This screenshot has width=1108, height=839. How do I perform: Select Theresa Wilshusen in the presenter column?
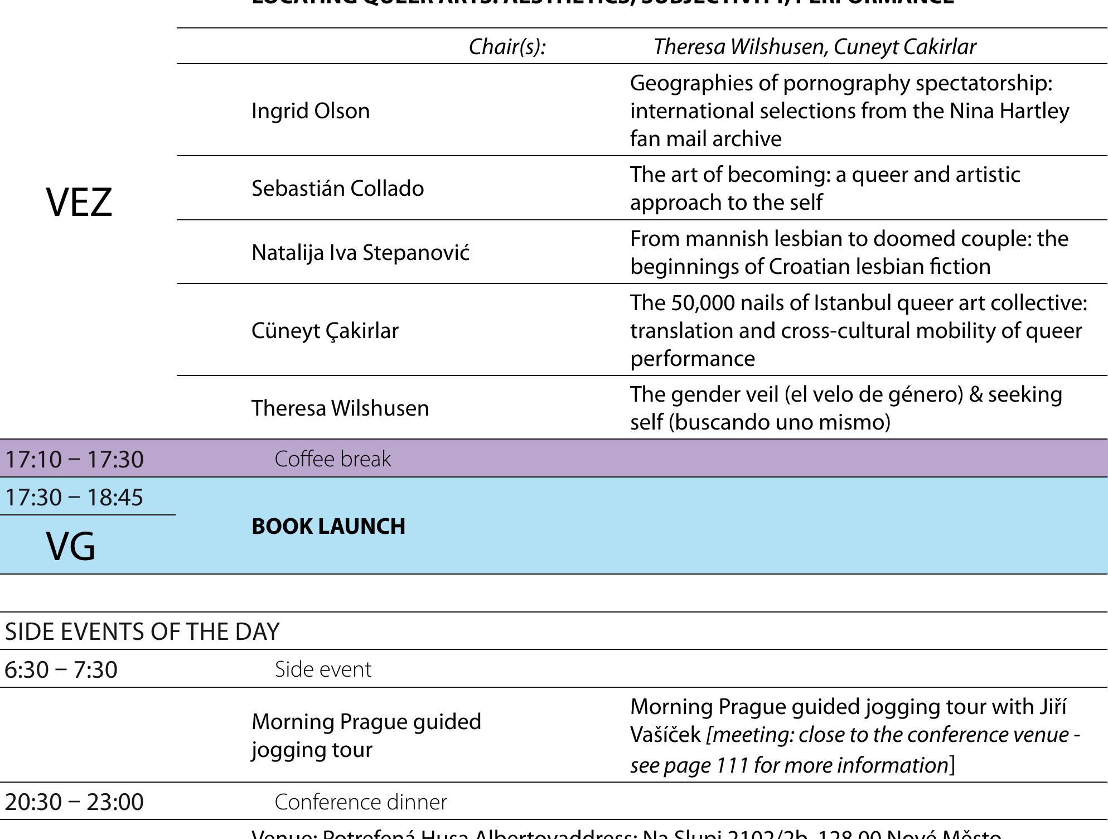(340, 408)
